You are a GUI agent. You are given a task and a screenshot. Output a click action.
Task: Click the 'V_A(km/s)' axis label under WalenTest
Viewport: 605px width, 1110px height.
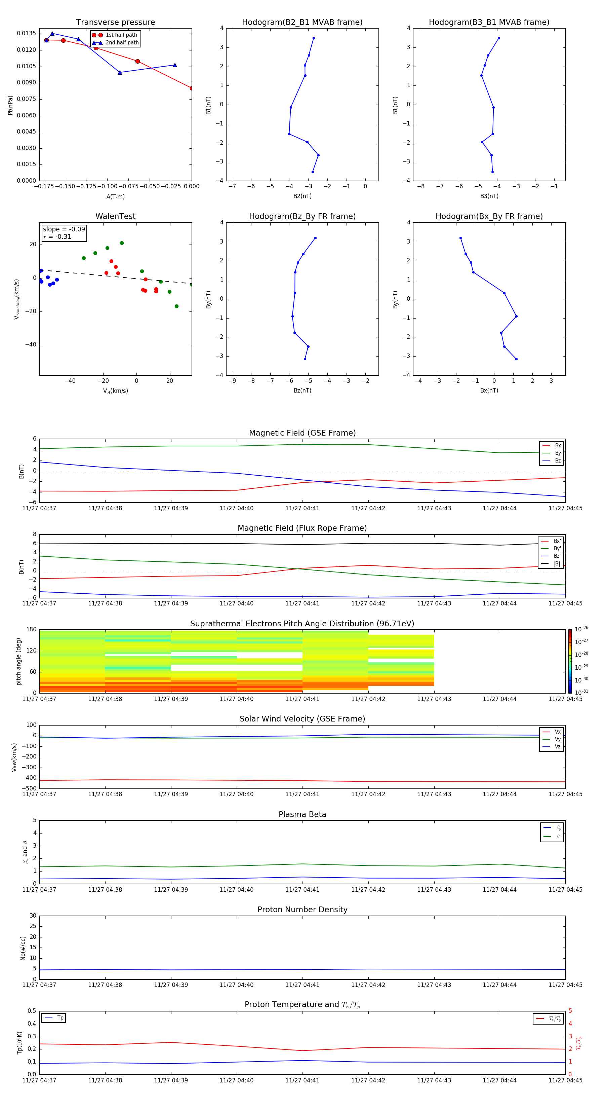(115, 391)
